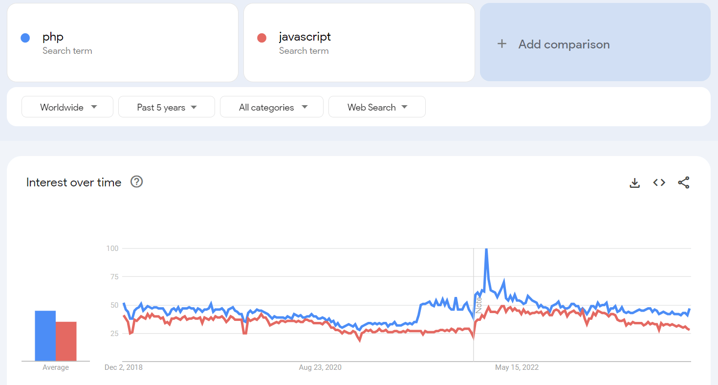718x385 pixels.
Task: Open the All categories dropdown
Action: [271, 107]
